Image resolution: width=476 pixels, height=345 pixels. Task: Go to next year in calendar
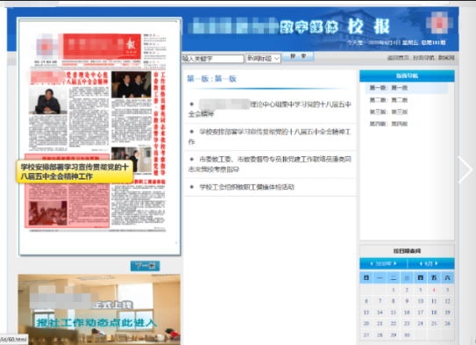point(395,263)
